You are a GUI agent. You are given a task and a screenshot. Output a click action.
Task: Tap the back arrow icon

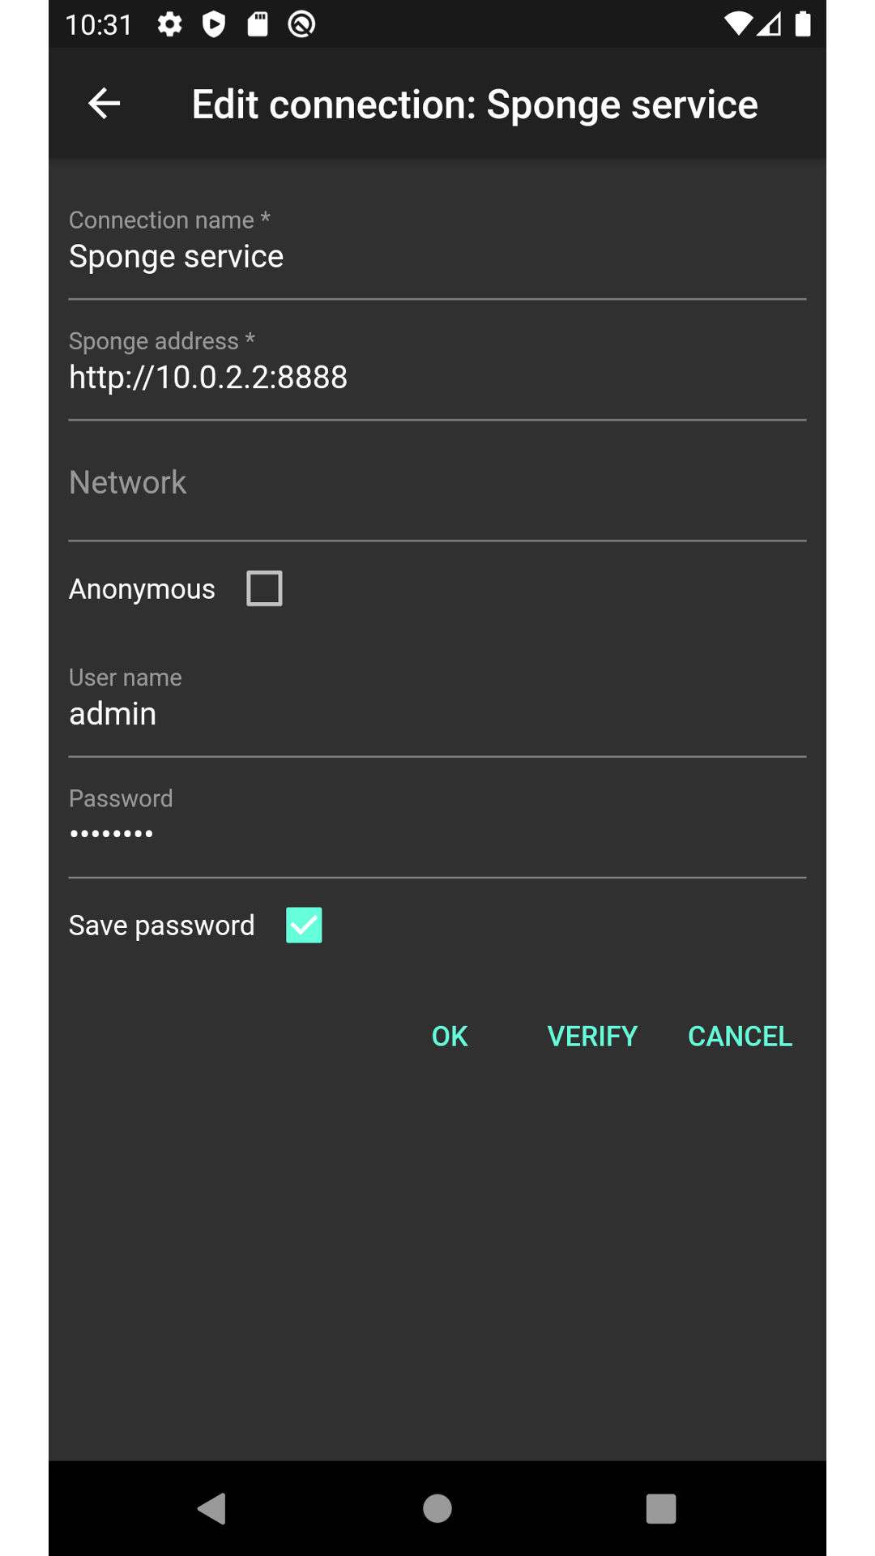click(104, 104)
